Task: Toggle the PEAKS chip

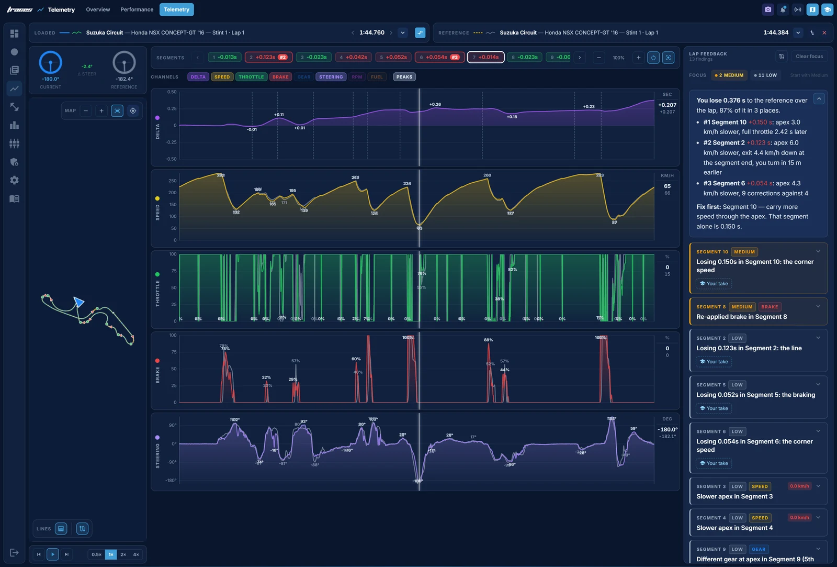Action: pyautogui.click(x=404, y=77)
